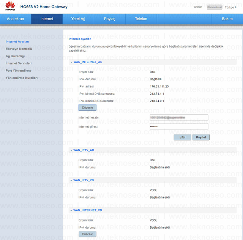Image resolution: width=243 pixels, height=240 pixels.
Task: Collapse the WAN_INTERNET_VD section
Action: (71, 210)
